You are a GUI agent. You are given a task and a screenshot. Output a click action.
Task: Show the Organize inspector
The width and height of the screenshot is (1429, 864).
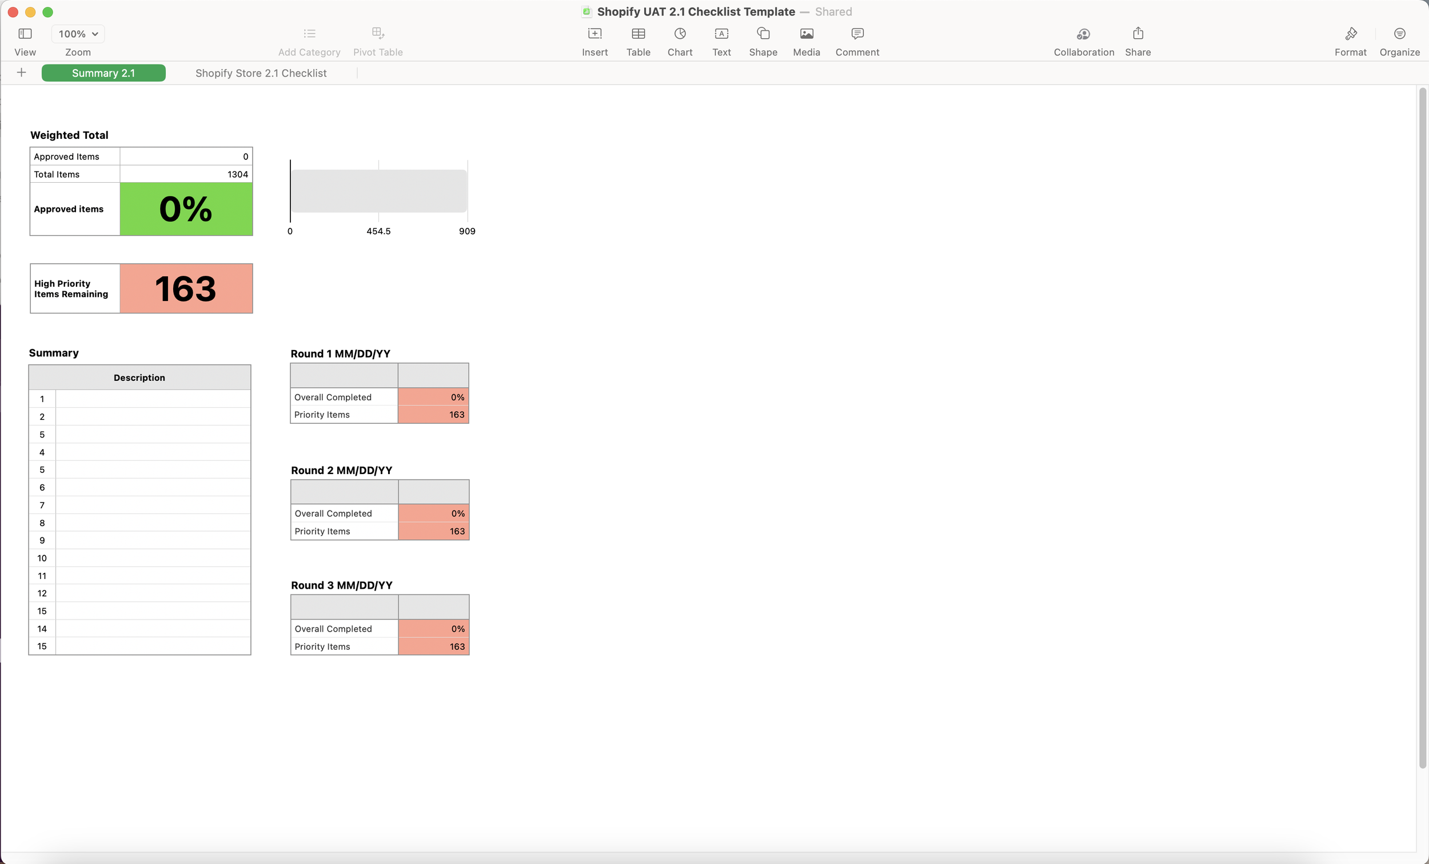[x=1399, y=34]
